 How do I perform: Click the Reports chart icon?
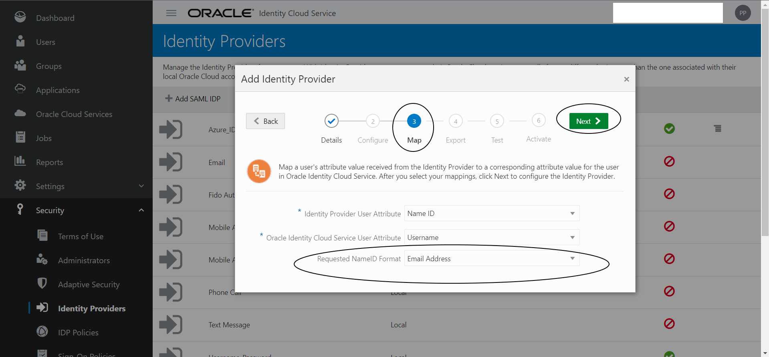[20, 161]
